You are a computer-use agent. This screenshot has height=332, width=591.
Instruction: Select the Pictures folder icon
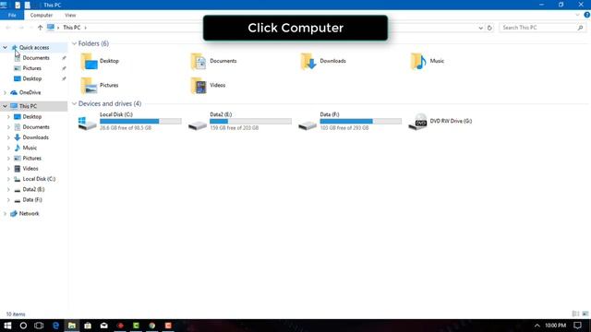[89, 86]
